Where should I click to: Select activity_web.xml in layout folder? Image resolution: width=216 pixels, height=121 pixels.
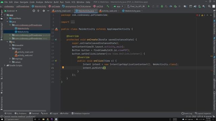pos(24,55)
